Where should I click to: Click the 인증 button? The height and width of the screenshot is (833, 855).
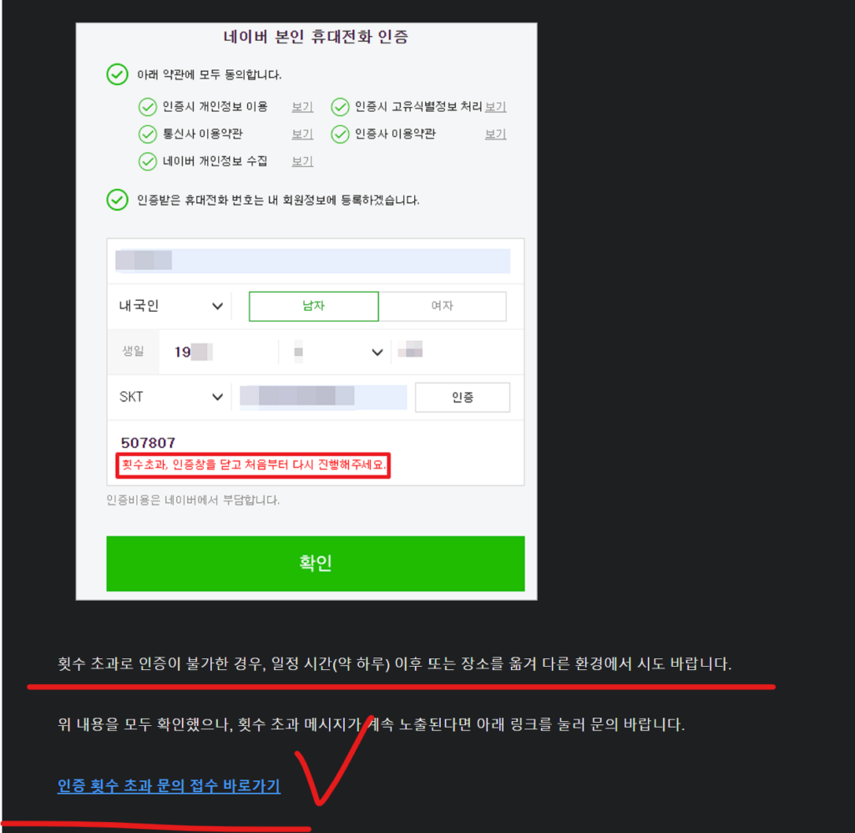[463, 397]
